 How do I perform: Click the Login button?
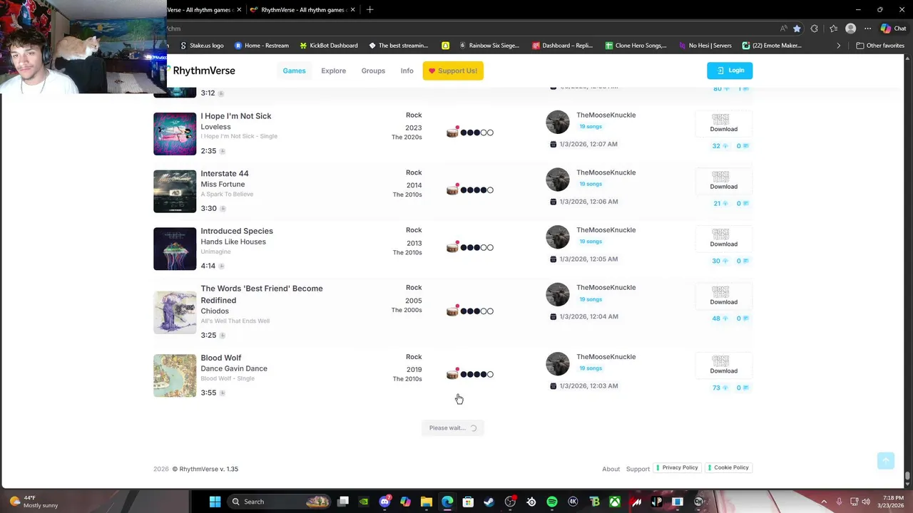[730, 71]
